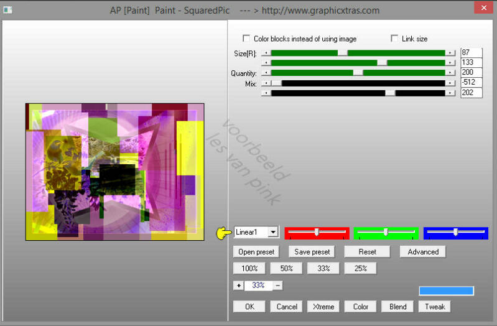The image size is (497, 326).
Task: Click the Open preset button
Action: (256, 252)
